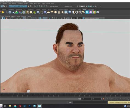Open the Help menu

52,4
